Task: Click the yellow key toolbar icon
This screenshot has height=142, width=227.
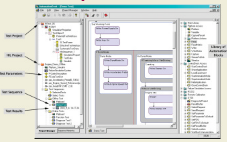Action: [x=76, y=15]
